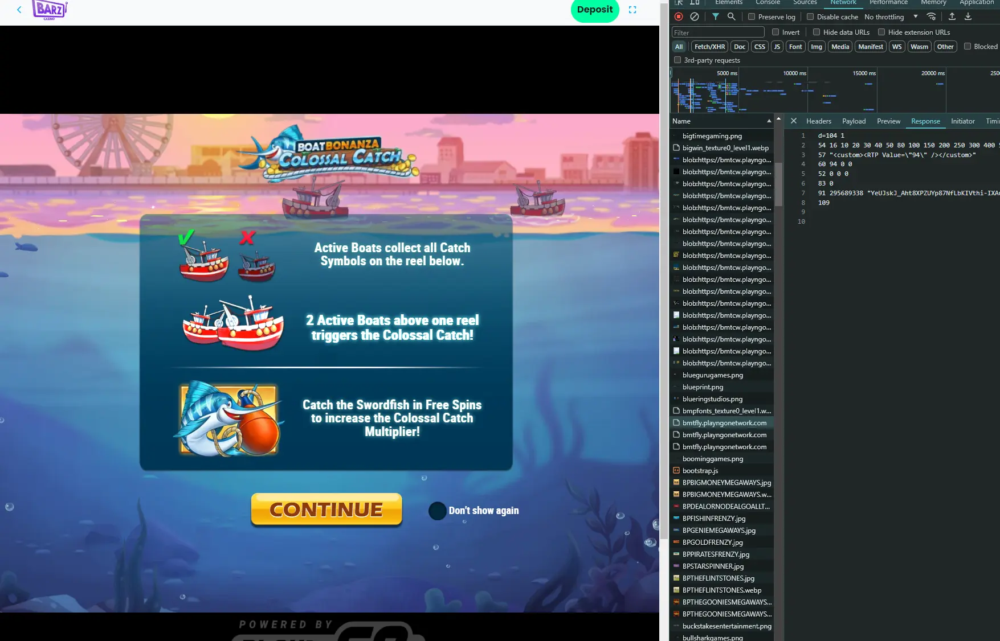Export HAR file download icon
This screenshot has width=1000, height=641.
coord(968,17)
